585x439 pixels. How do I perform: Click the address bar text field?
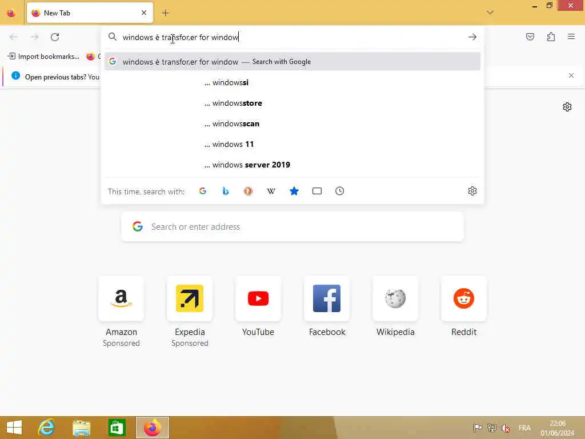click(x=292, y=37)
